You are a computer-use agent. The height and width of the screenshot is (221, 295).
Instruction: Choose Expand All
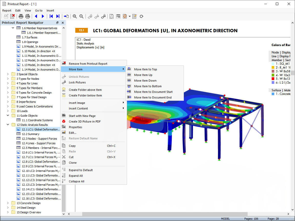(x=94, y=176)
